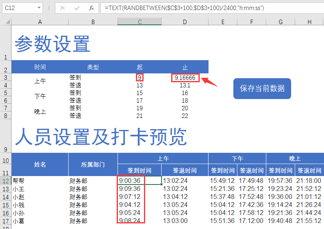Select the cell showing 15:49:12
Viewport: 324px width, 229px height.
point(223,180)
